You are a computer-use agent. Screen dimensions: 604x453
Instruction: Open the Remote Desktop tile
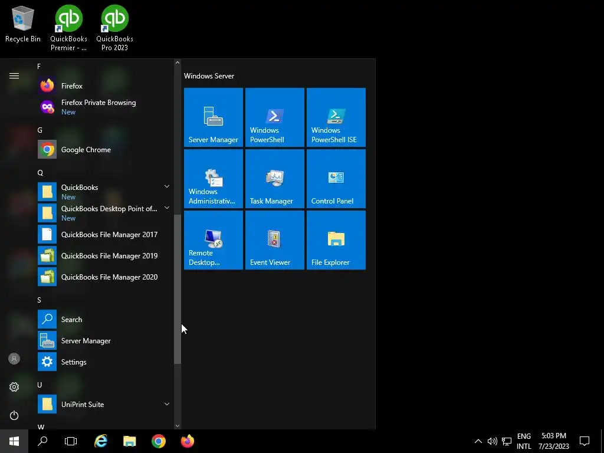click(214, 239)
